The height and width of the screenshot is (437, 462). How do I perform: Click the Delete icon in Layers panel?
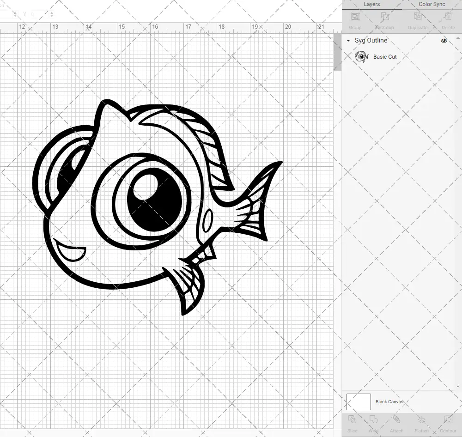click(447, 21)
